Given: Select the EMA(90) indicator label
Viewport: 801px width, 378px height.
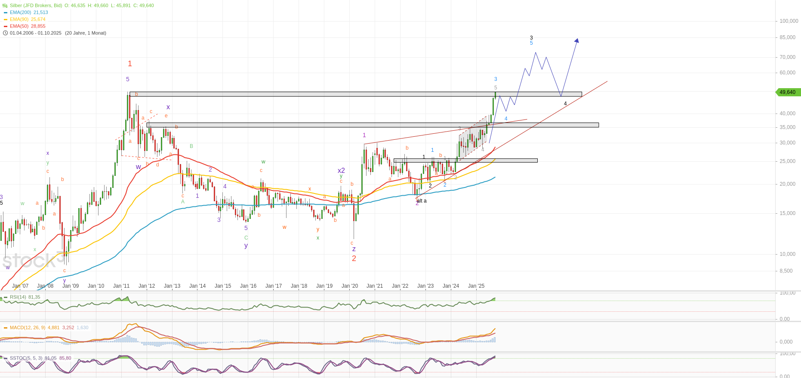Looking at the screenshot, I should click(x=19, y=19).
